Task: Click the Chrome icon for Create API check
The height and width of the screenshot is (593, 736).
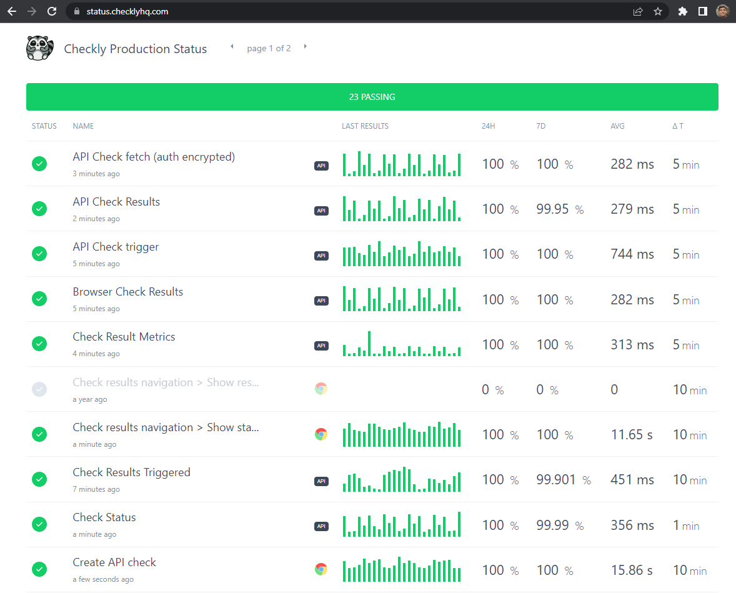Action: (321, 569)
